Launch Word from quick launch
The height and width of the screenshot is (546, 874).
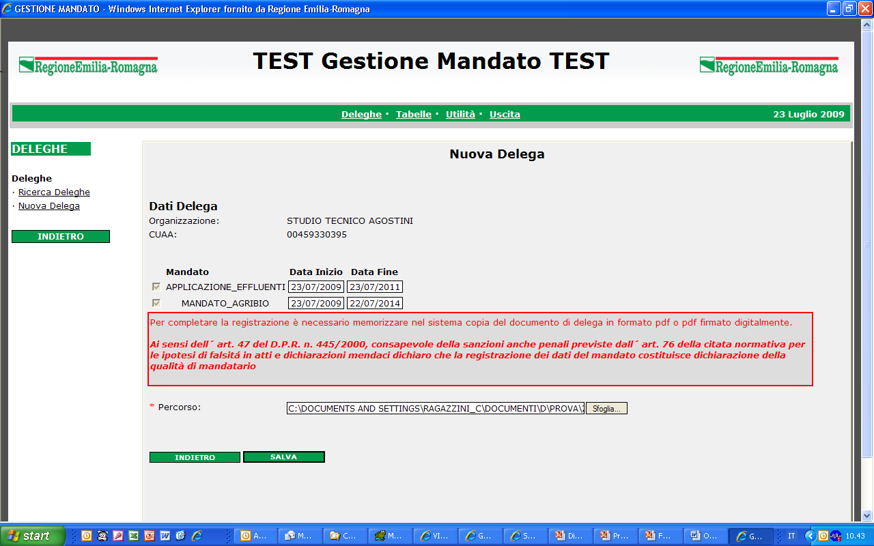pyautogui.click(x=165, y=536)
